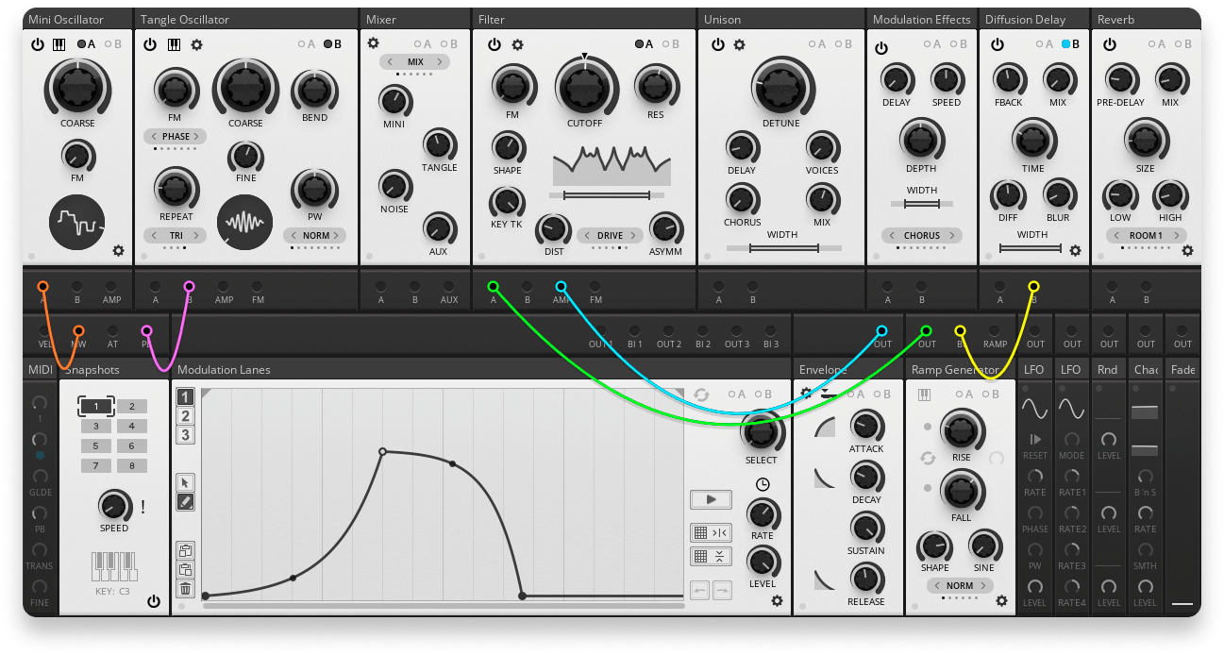
Task: Open Tangle Oscillator gear settings
Action: pyautogui.click(x=196, y=44)
